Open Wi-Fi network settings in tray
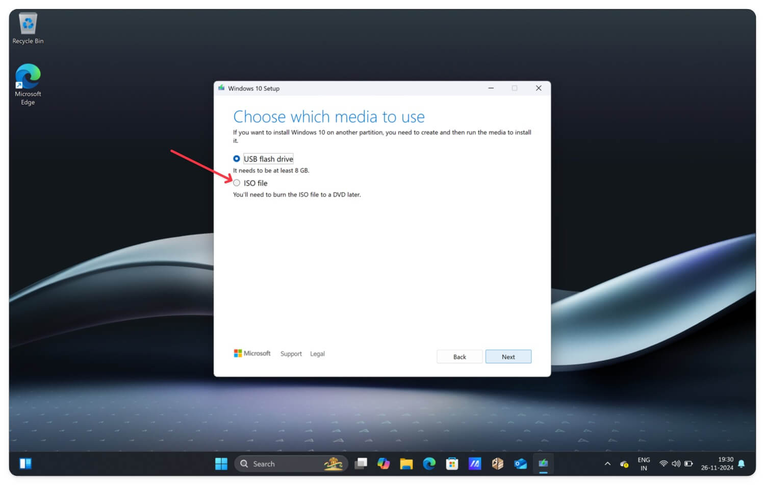Viewport: 765px width, 485px height. pyautogui.click(x=664, y=464)
